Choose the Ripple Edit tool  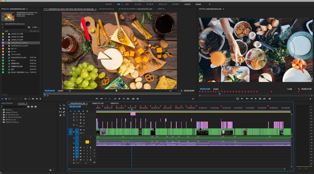point(60,109)
